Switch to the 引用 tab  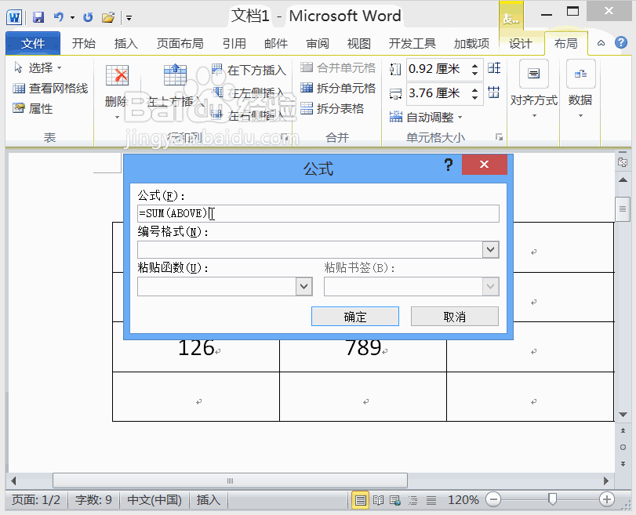[x=234, y=43]
